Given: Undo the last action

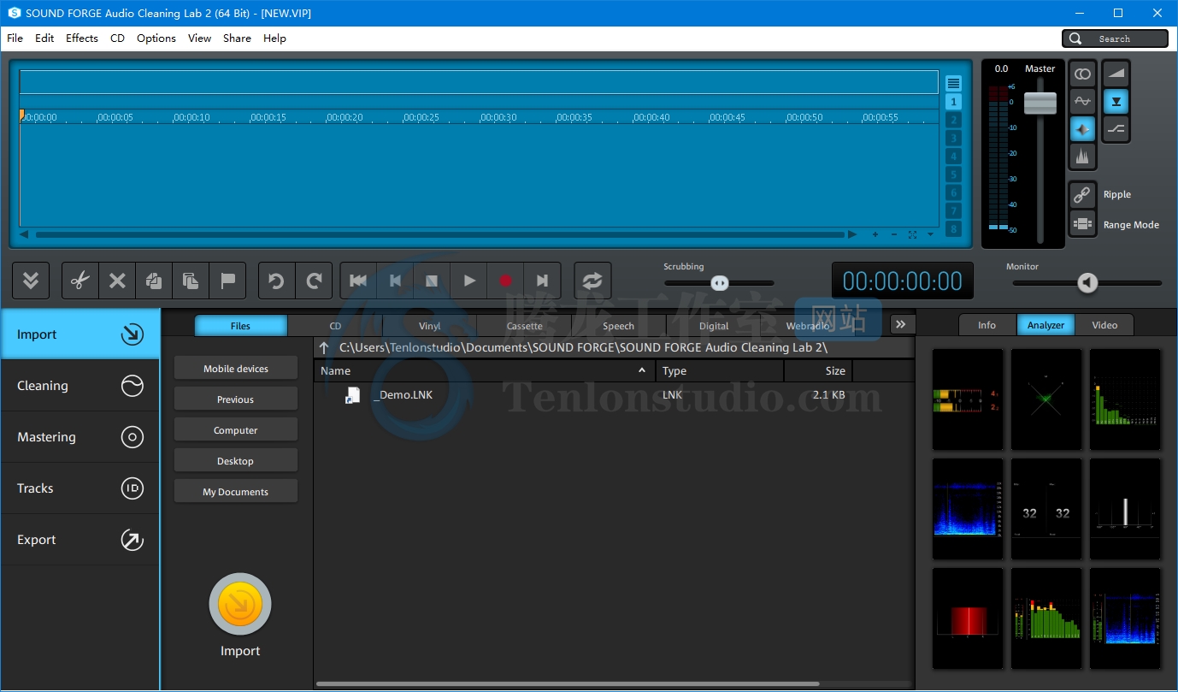Looking at the screenshot, I should click(x=276, y=281).
